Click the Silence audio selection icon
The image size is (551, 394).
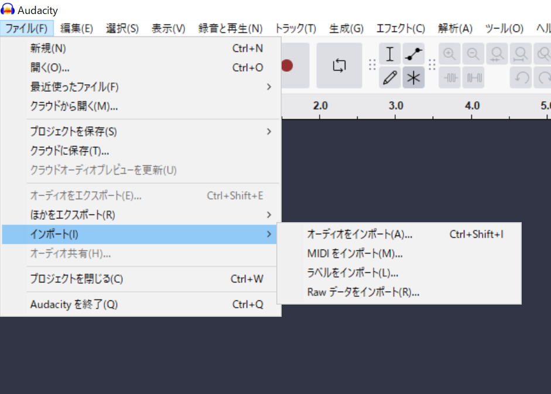tap(473, 78)
